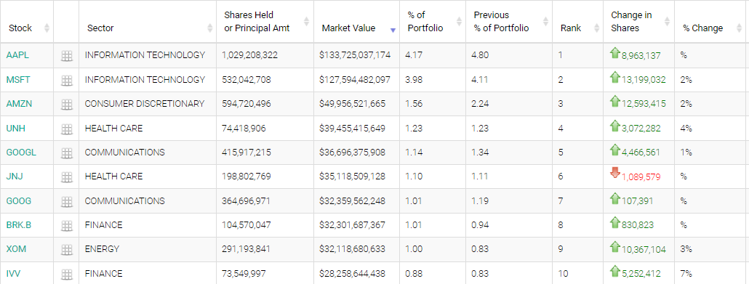The height and width of the screenshot is (284, 749).
Task: Open the GOOG ticker link
Action: [x=19, y=201]
